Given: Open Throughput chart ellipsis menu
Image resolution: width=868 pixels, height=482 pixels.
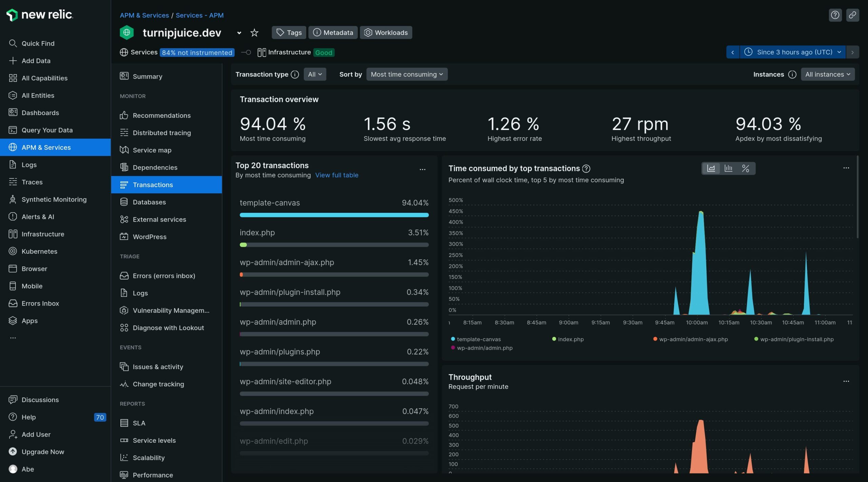Looking at the screenshot, I should pos(846,381).
